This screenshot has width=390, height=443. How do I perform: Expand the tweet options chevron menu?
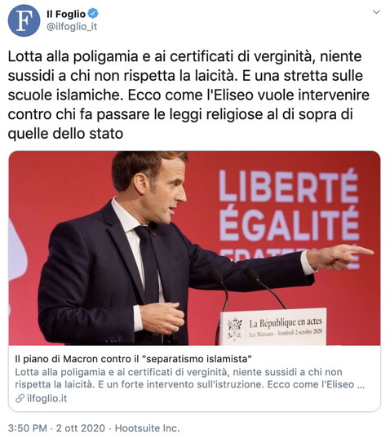[x=376, y=12]
